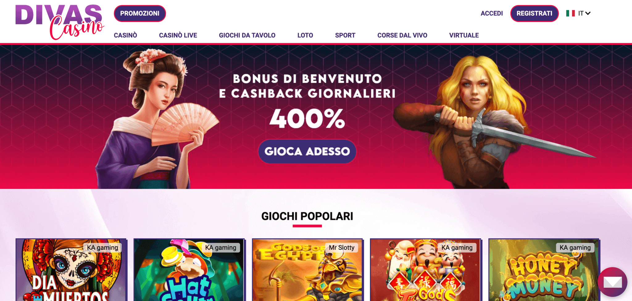The height and width of the screenshot is (301, 632).
Task: Open the Honey Money game thumbnail
Action: 544,270
